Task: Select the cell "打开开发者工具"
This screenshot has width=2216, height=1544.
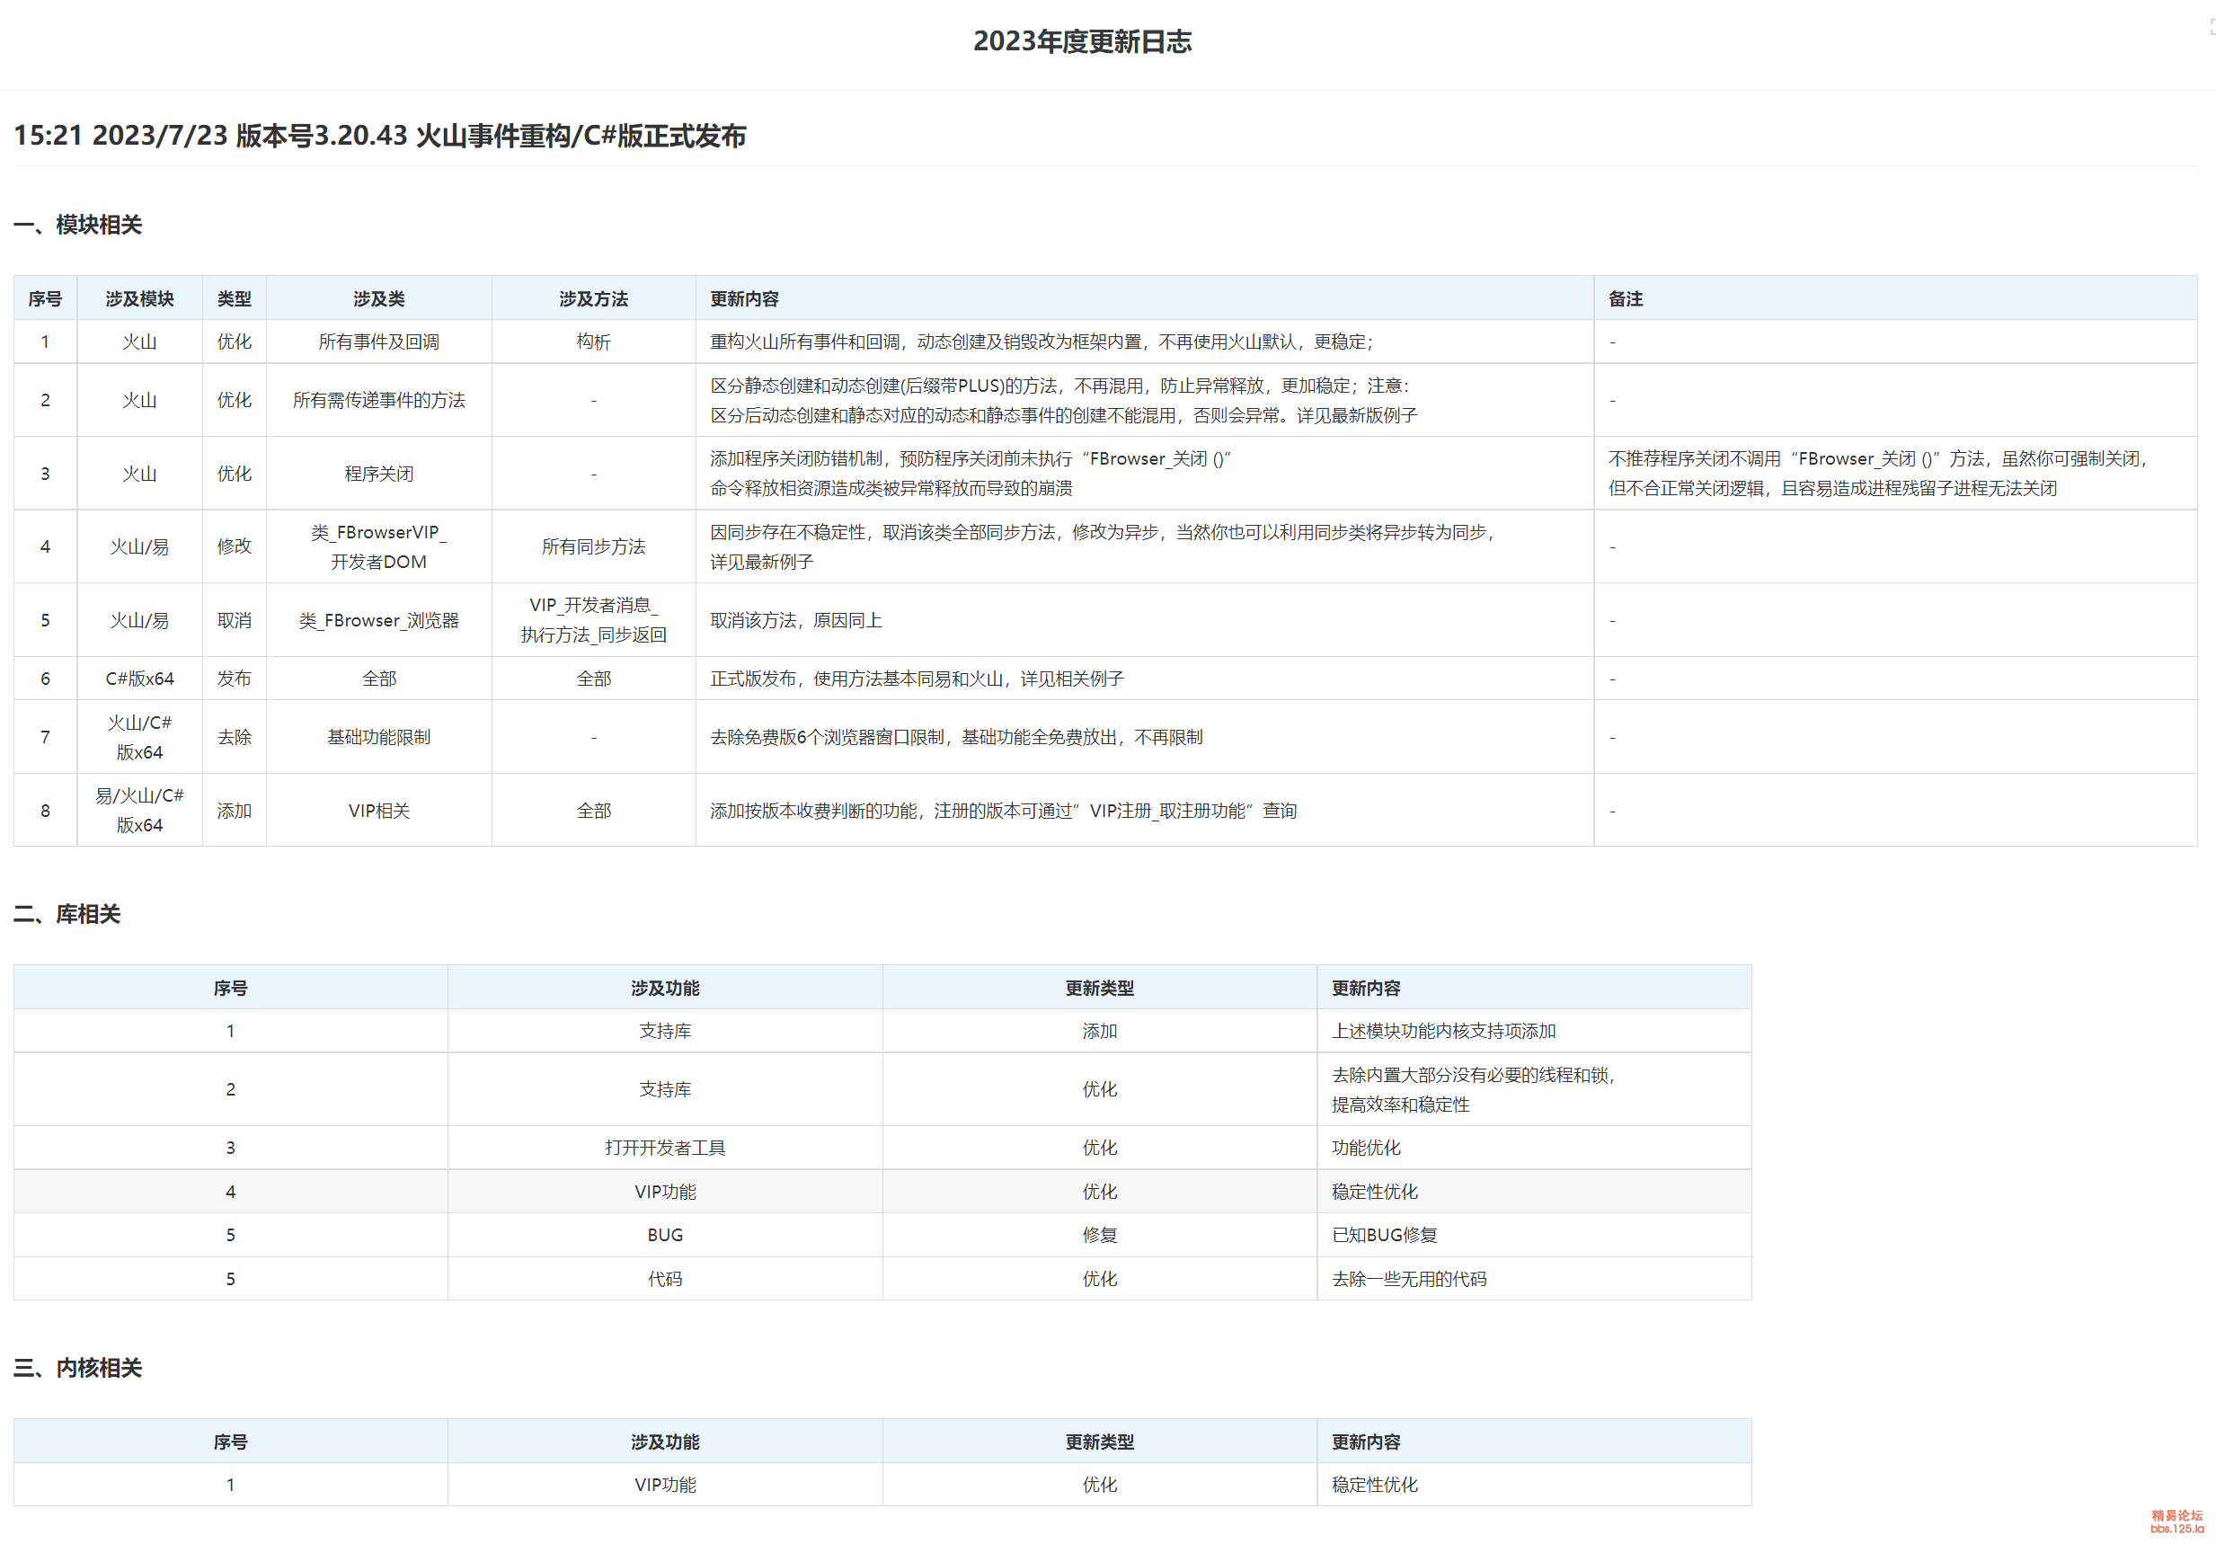Action: [x=665, y=1148]
